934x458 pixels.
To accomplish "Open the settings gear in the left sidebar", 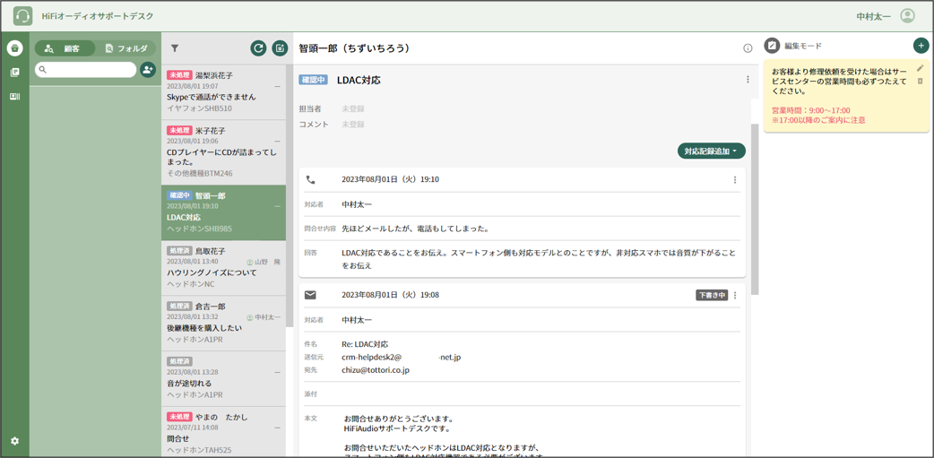I will pos(14,441).
